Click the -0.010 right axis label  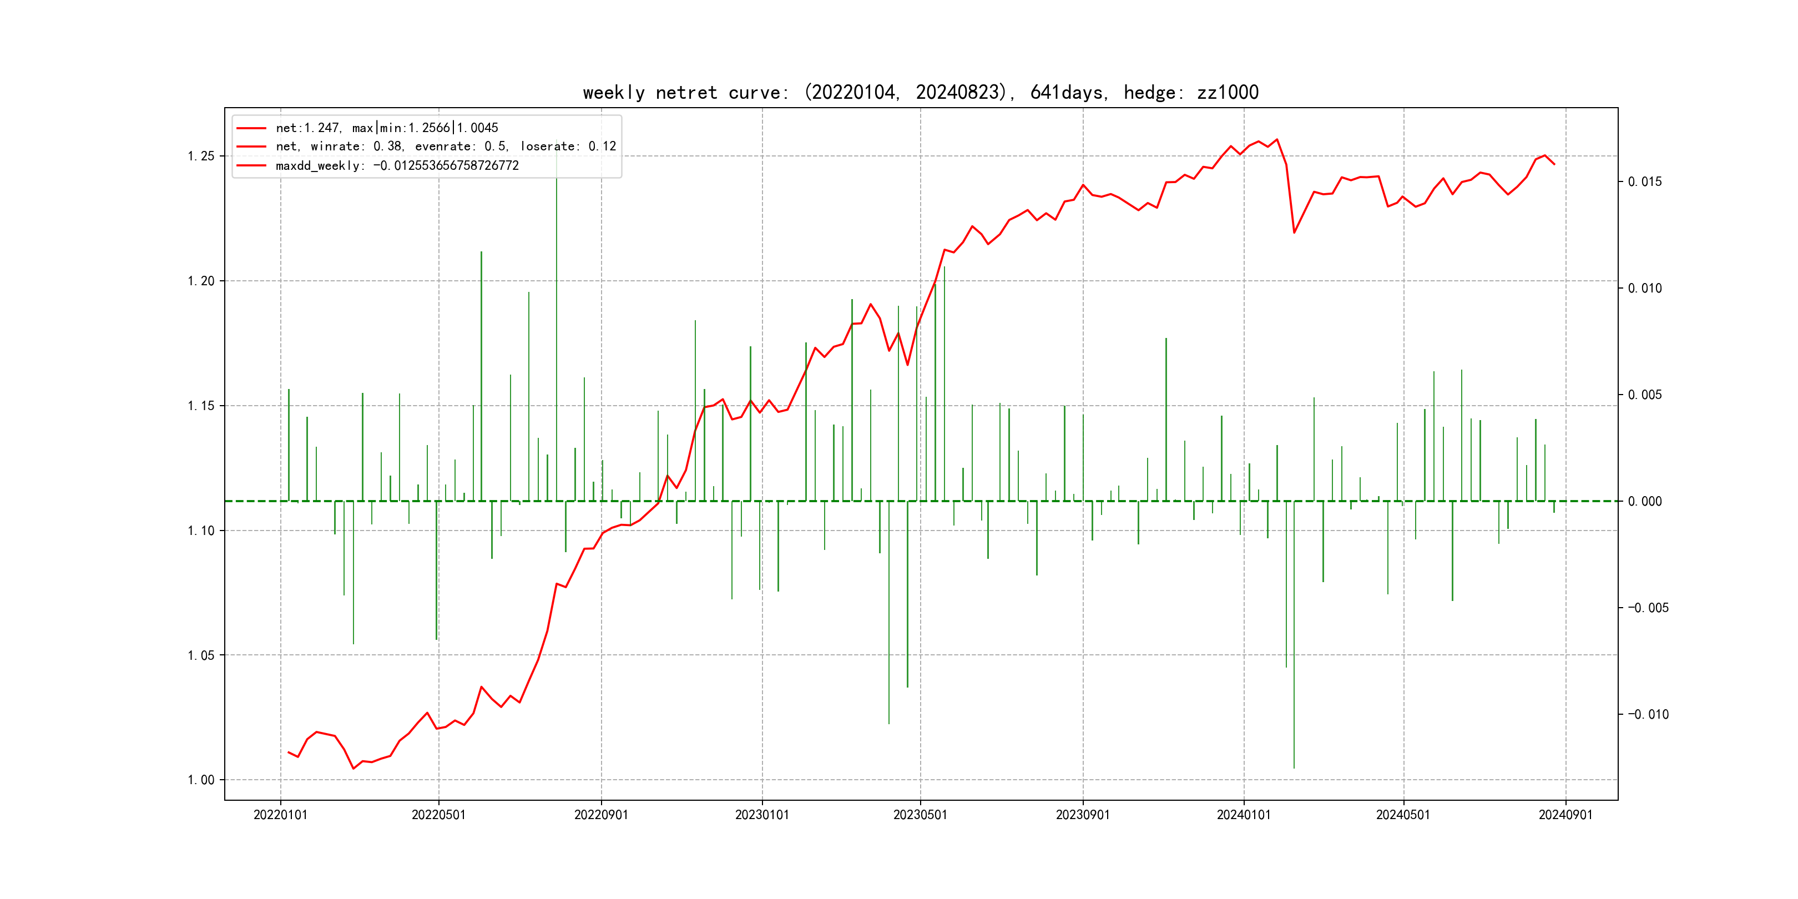click(1648, 715)
